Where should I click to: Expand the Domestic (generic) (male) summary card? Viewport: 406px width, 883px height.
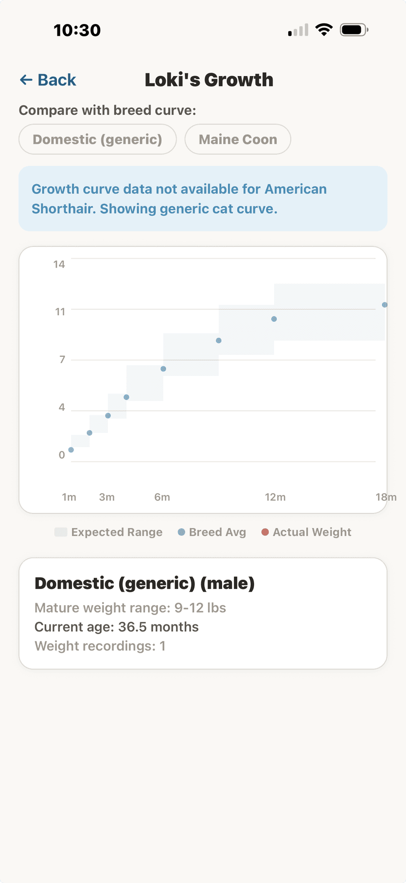203,613
